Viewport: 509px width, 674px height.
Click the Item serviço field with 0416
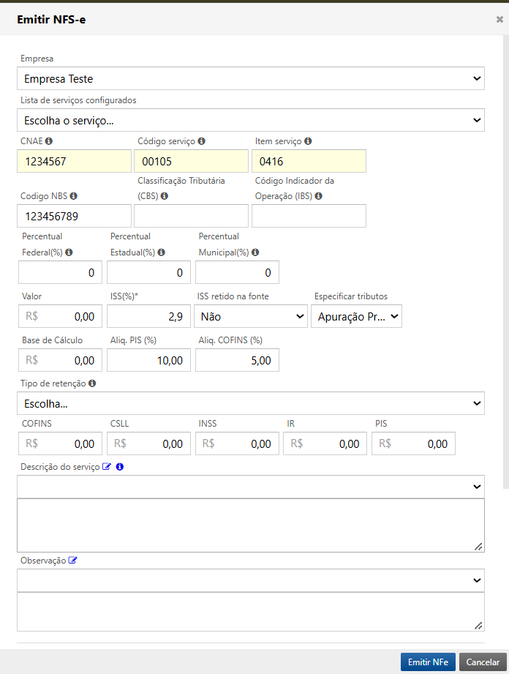pos(309,161)
